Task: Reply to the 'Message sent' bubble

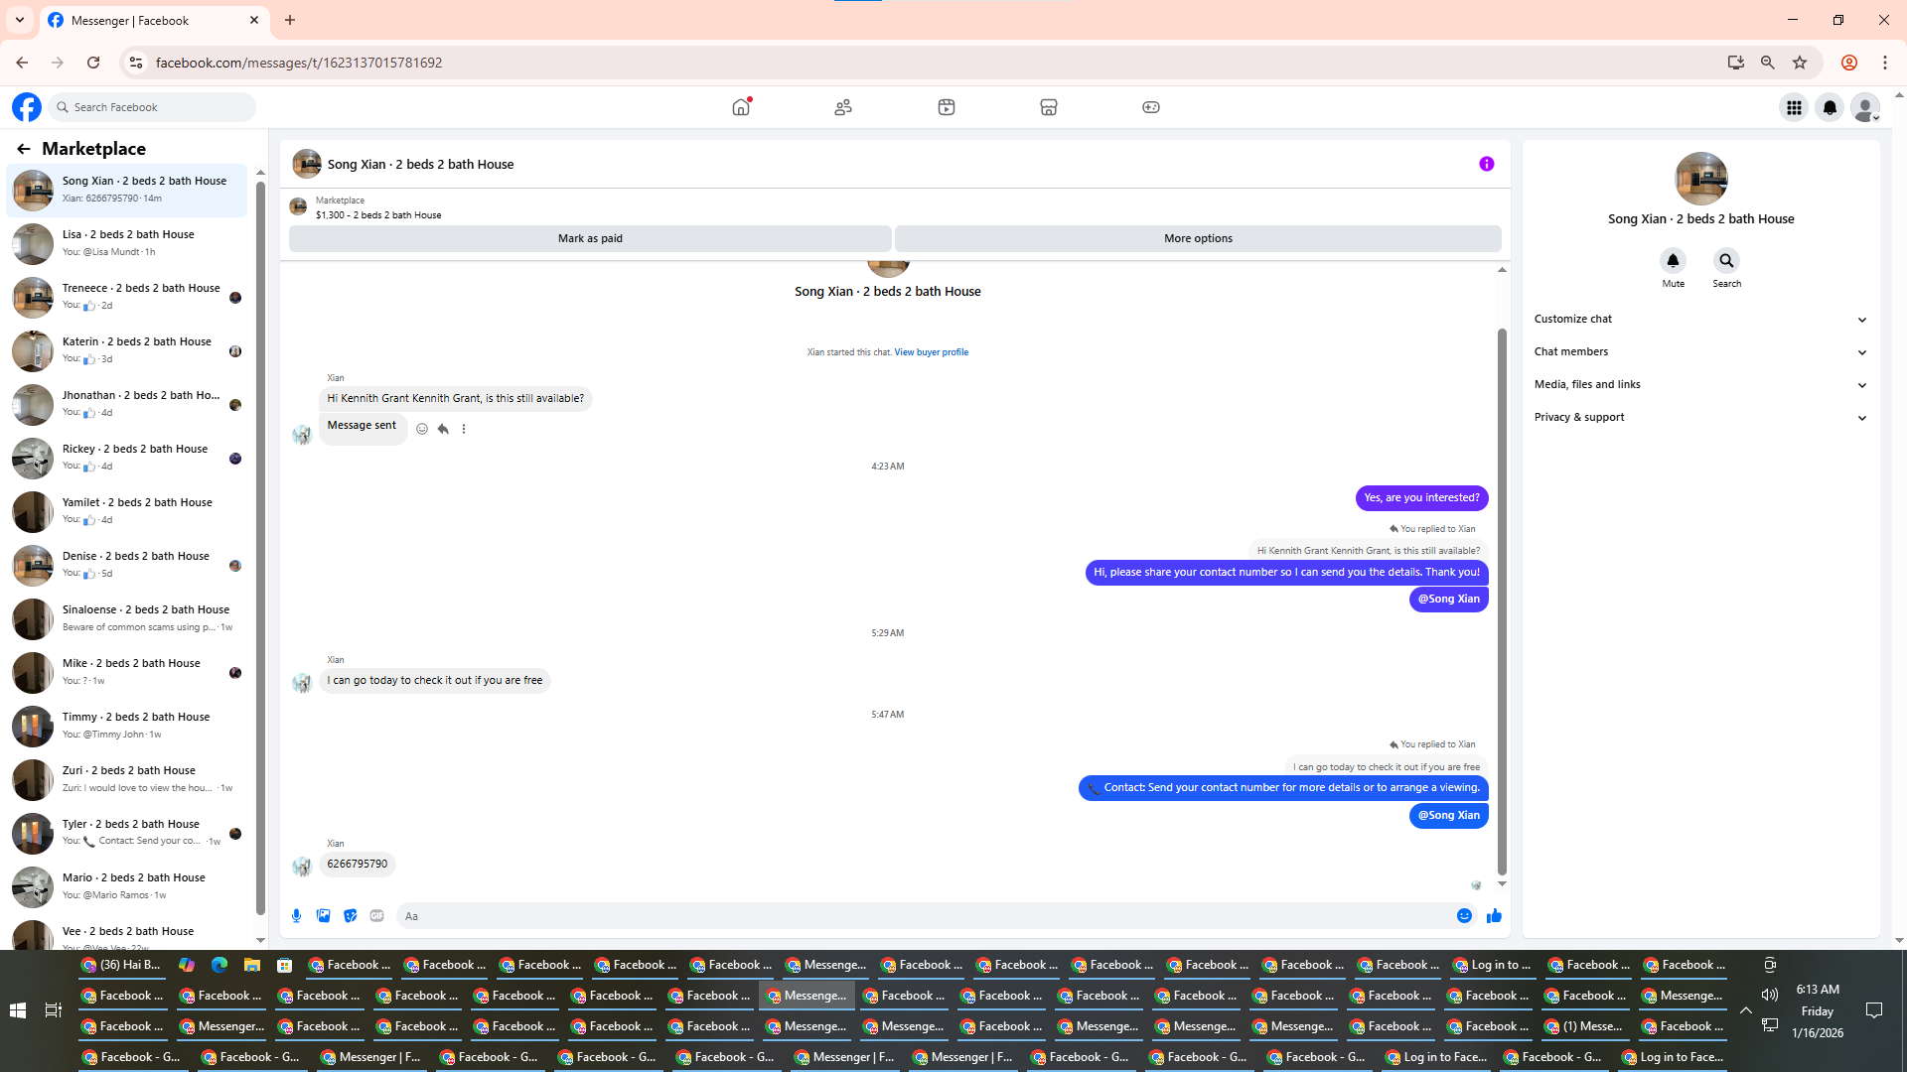Action: [x=443, y=429]
